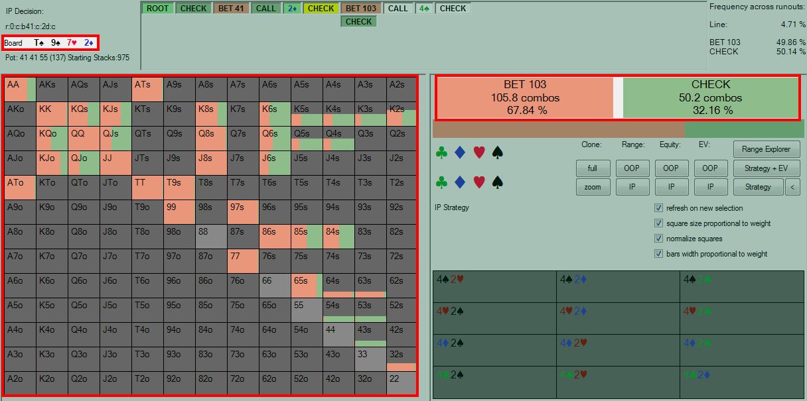807x401 pixels.
Task: Disable the normalize squares checkbox
Action: (x=658, y=239)
